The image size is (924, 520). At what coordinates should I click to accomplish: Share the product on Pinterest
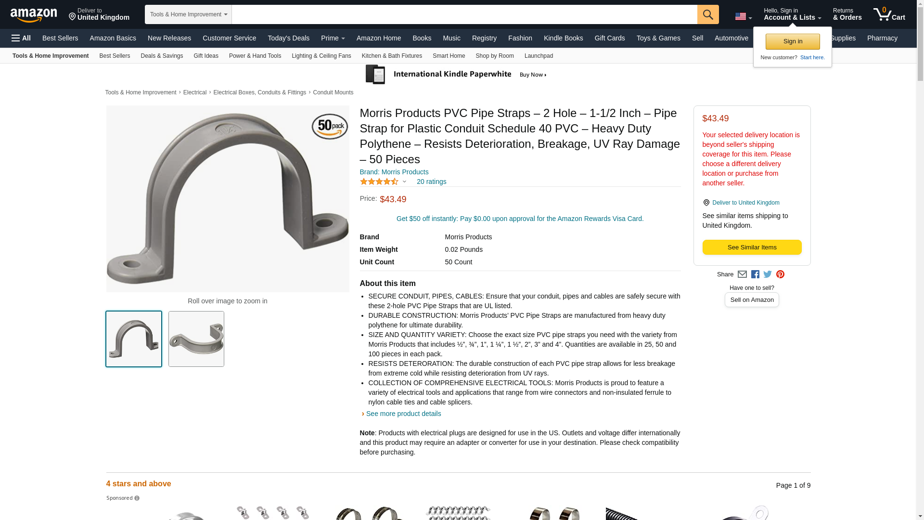point(780,274)
